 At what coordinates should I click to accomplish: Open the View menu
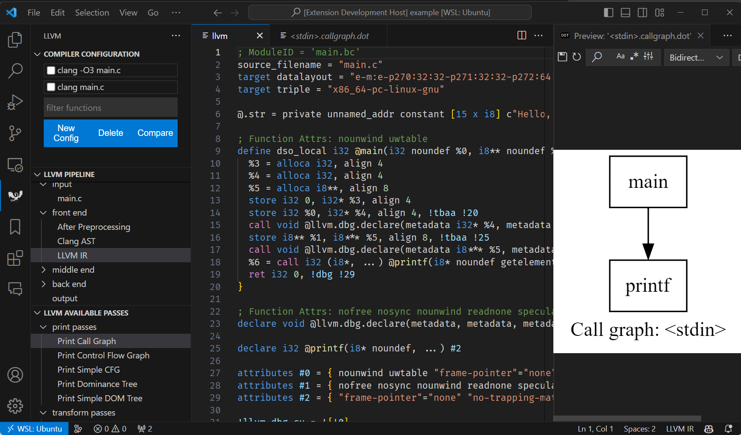click(x=128, y=13)
